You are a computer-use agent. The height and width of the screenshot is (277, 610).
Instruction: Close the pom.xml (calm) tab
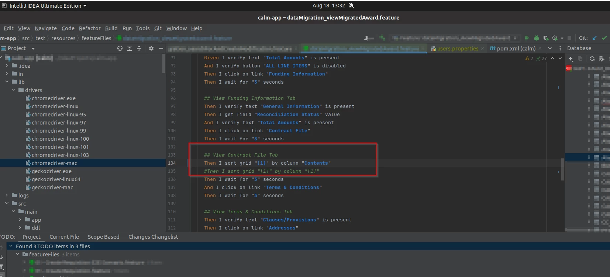(x=540, y=48)
